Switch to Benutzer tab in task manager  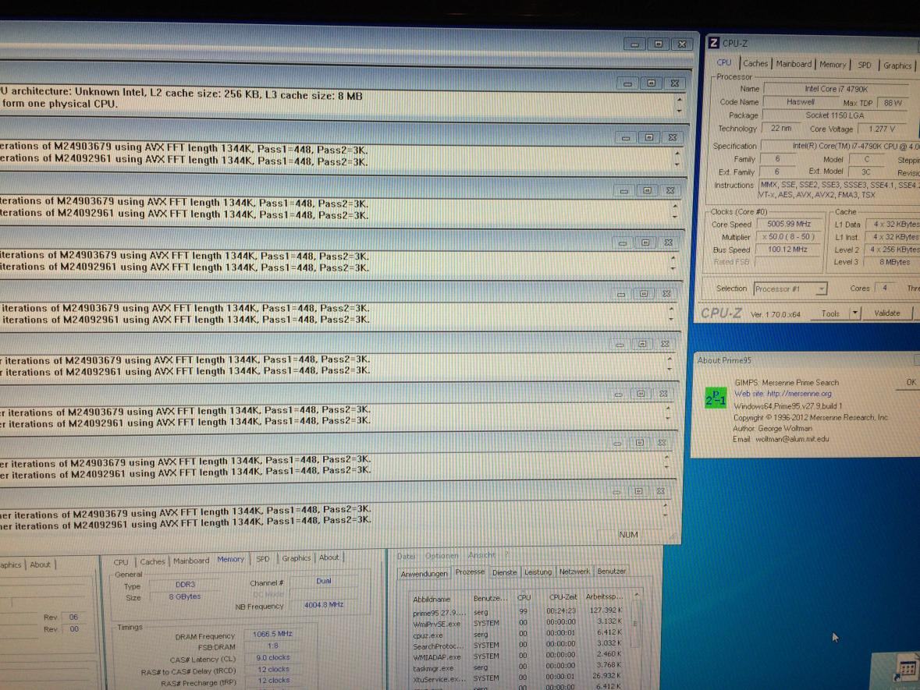611,571
